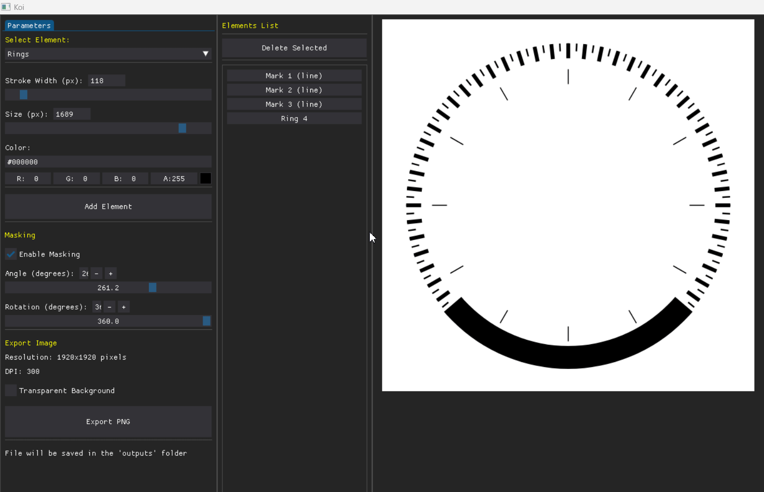Click the Stroke Width value field
764x492 pixels.
[106, 81]
